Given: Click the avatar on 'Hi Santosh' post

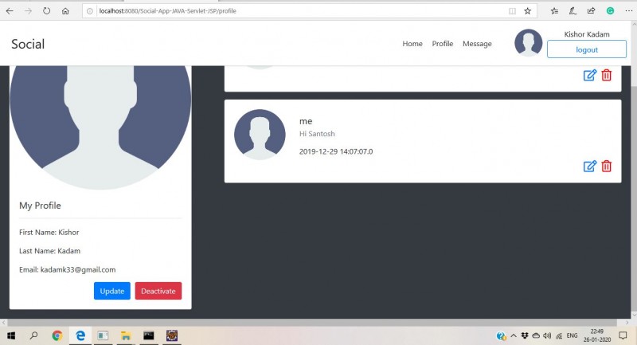Looking at the screenshot, I should (260, 135).
